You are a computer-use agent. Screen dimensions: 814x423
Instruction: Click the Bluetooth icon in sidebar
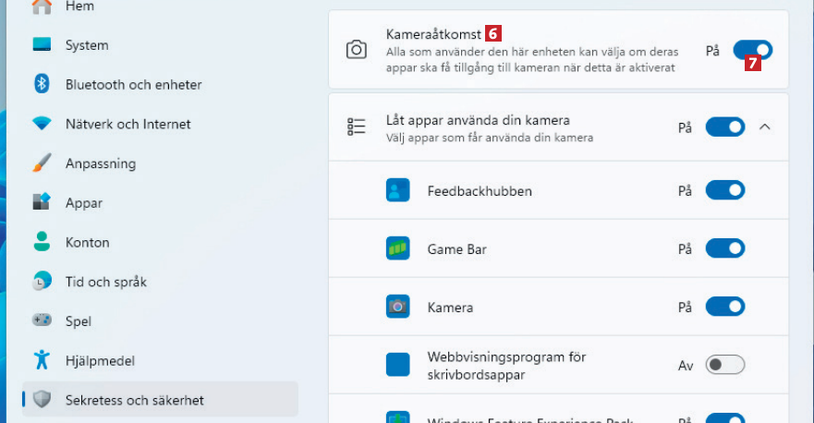point(43,83)
